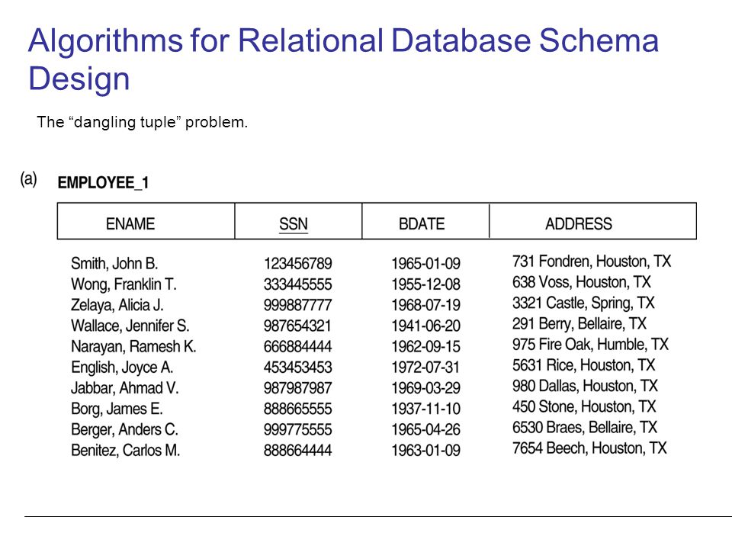Screen dimensions: 732x549
Task: Click the slide title 'Algorithms for Relational Database Schema Design'
Action: [343, 59]
